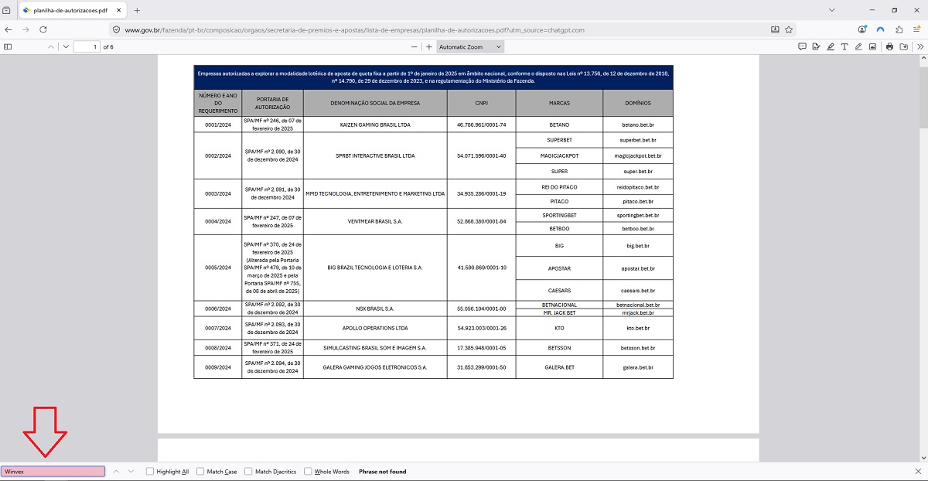
Task: Open site security shield info
Action: [116, 29]
